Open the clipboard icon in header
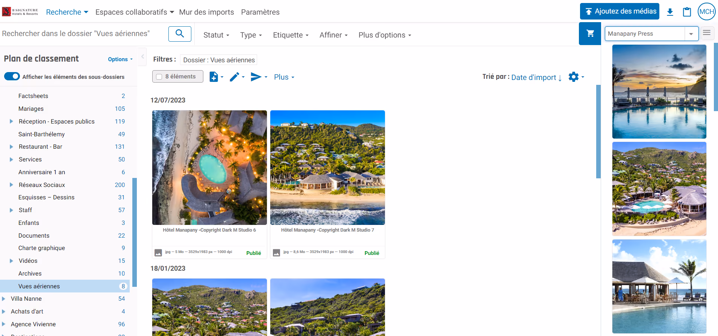The image size is (718, 336). click(687, 12)
